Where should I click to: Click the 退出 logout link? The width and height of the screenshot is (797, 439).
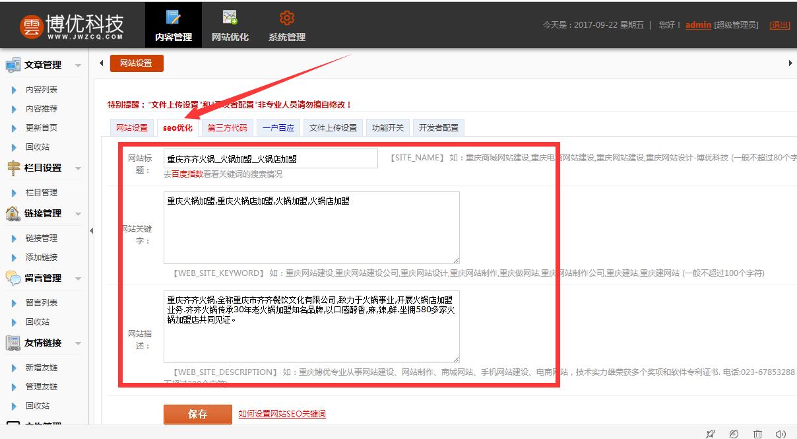pos(780,25)
